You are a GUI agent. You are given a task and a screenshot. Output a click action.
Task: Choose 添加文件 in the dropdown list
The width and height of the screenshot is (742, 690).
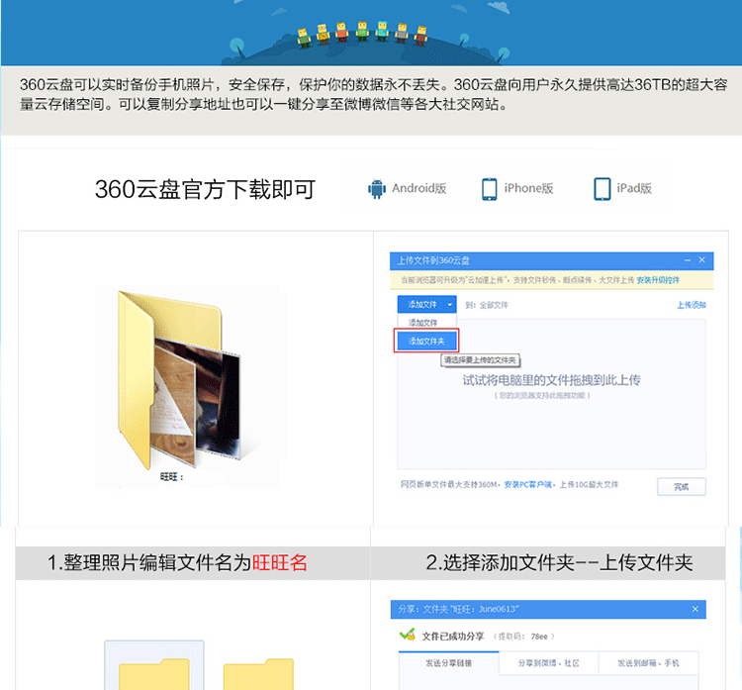[x=423, y=323]
